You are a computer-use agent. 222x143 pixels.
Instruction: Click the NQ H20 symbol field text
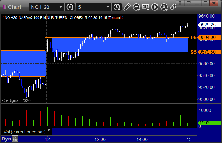(40, 7)
